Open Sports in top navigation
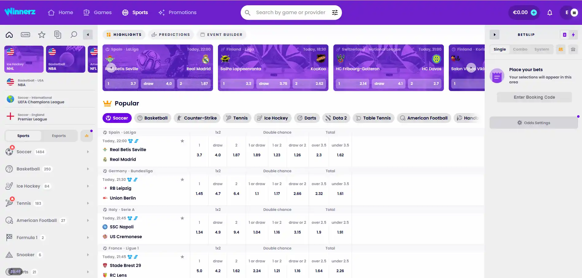582x278 pixels. [135, 13]
